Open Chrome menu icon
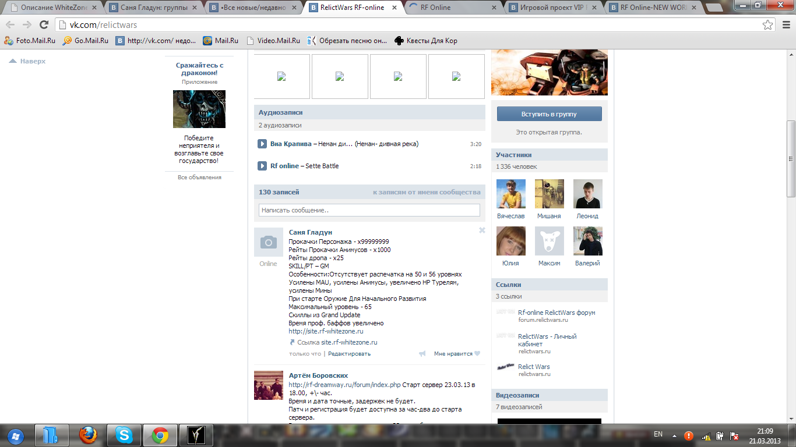The image size is (796, 447). click(786, 24)
